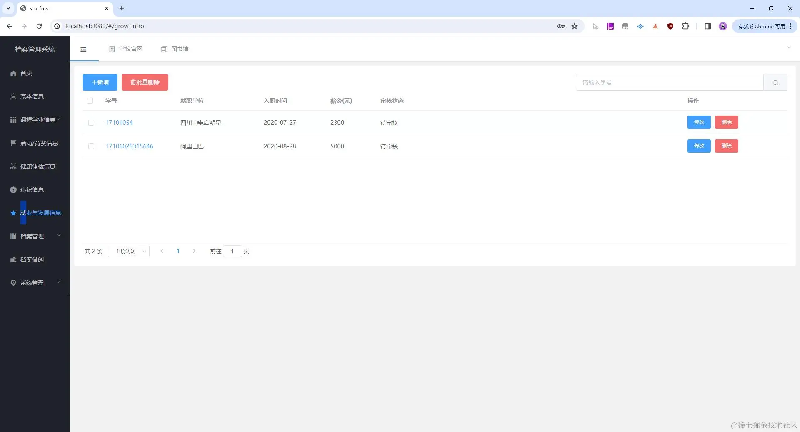
Task: Click the 入职时间 column header
Action: pyautogui.click(x=275, y=101)
